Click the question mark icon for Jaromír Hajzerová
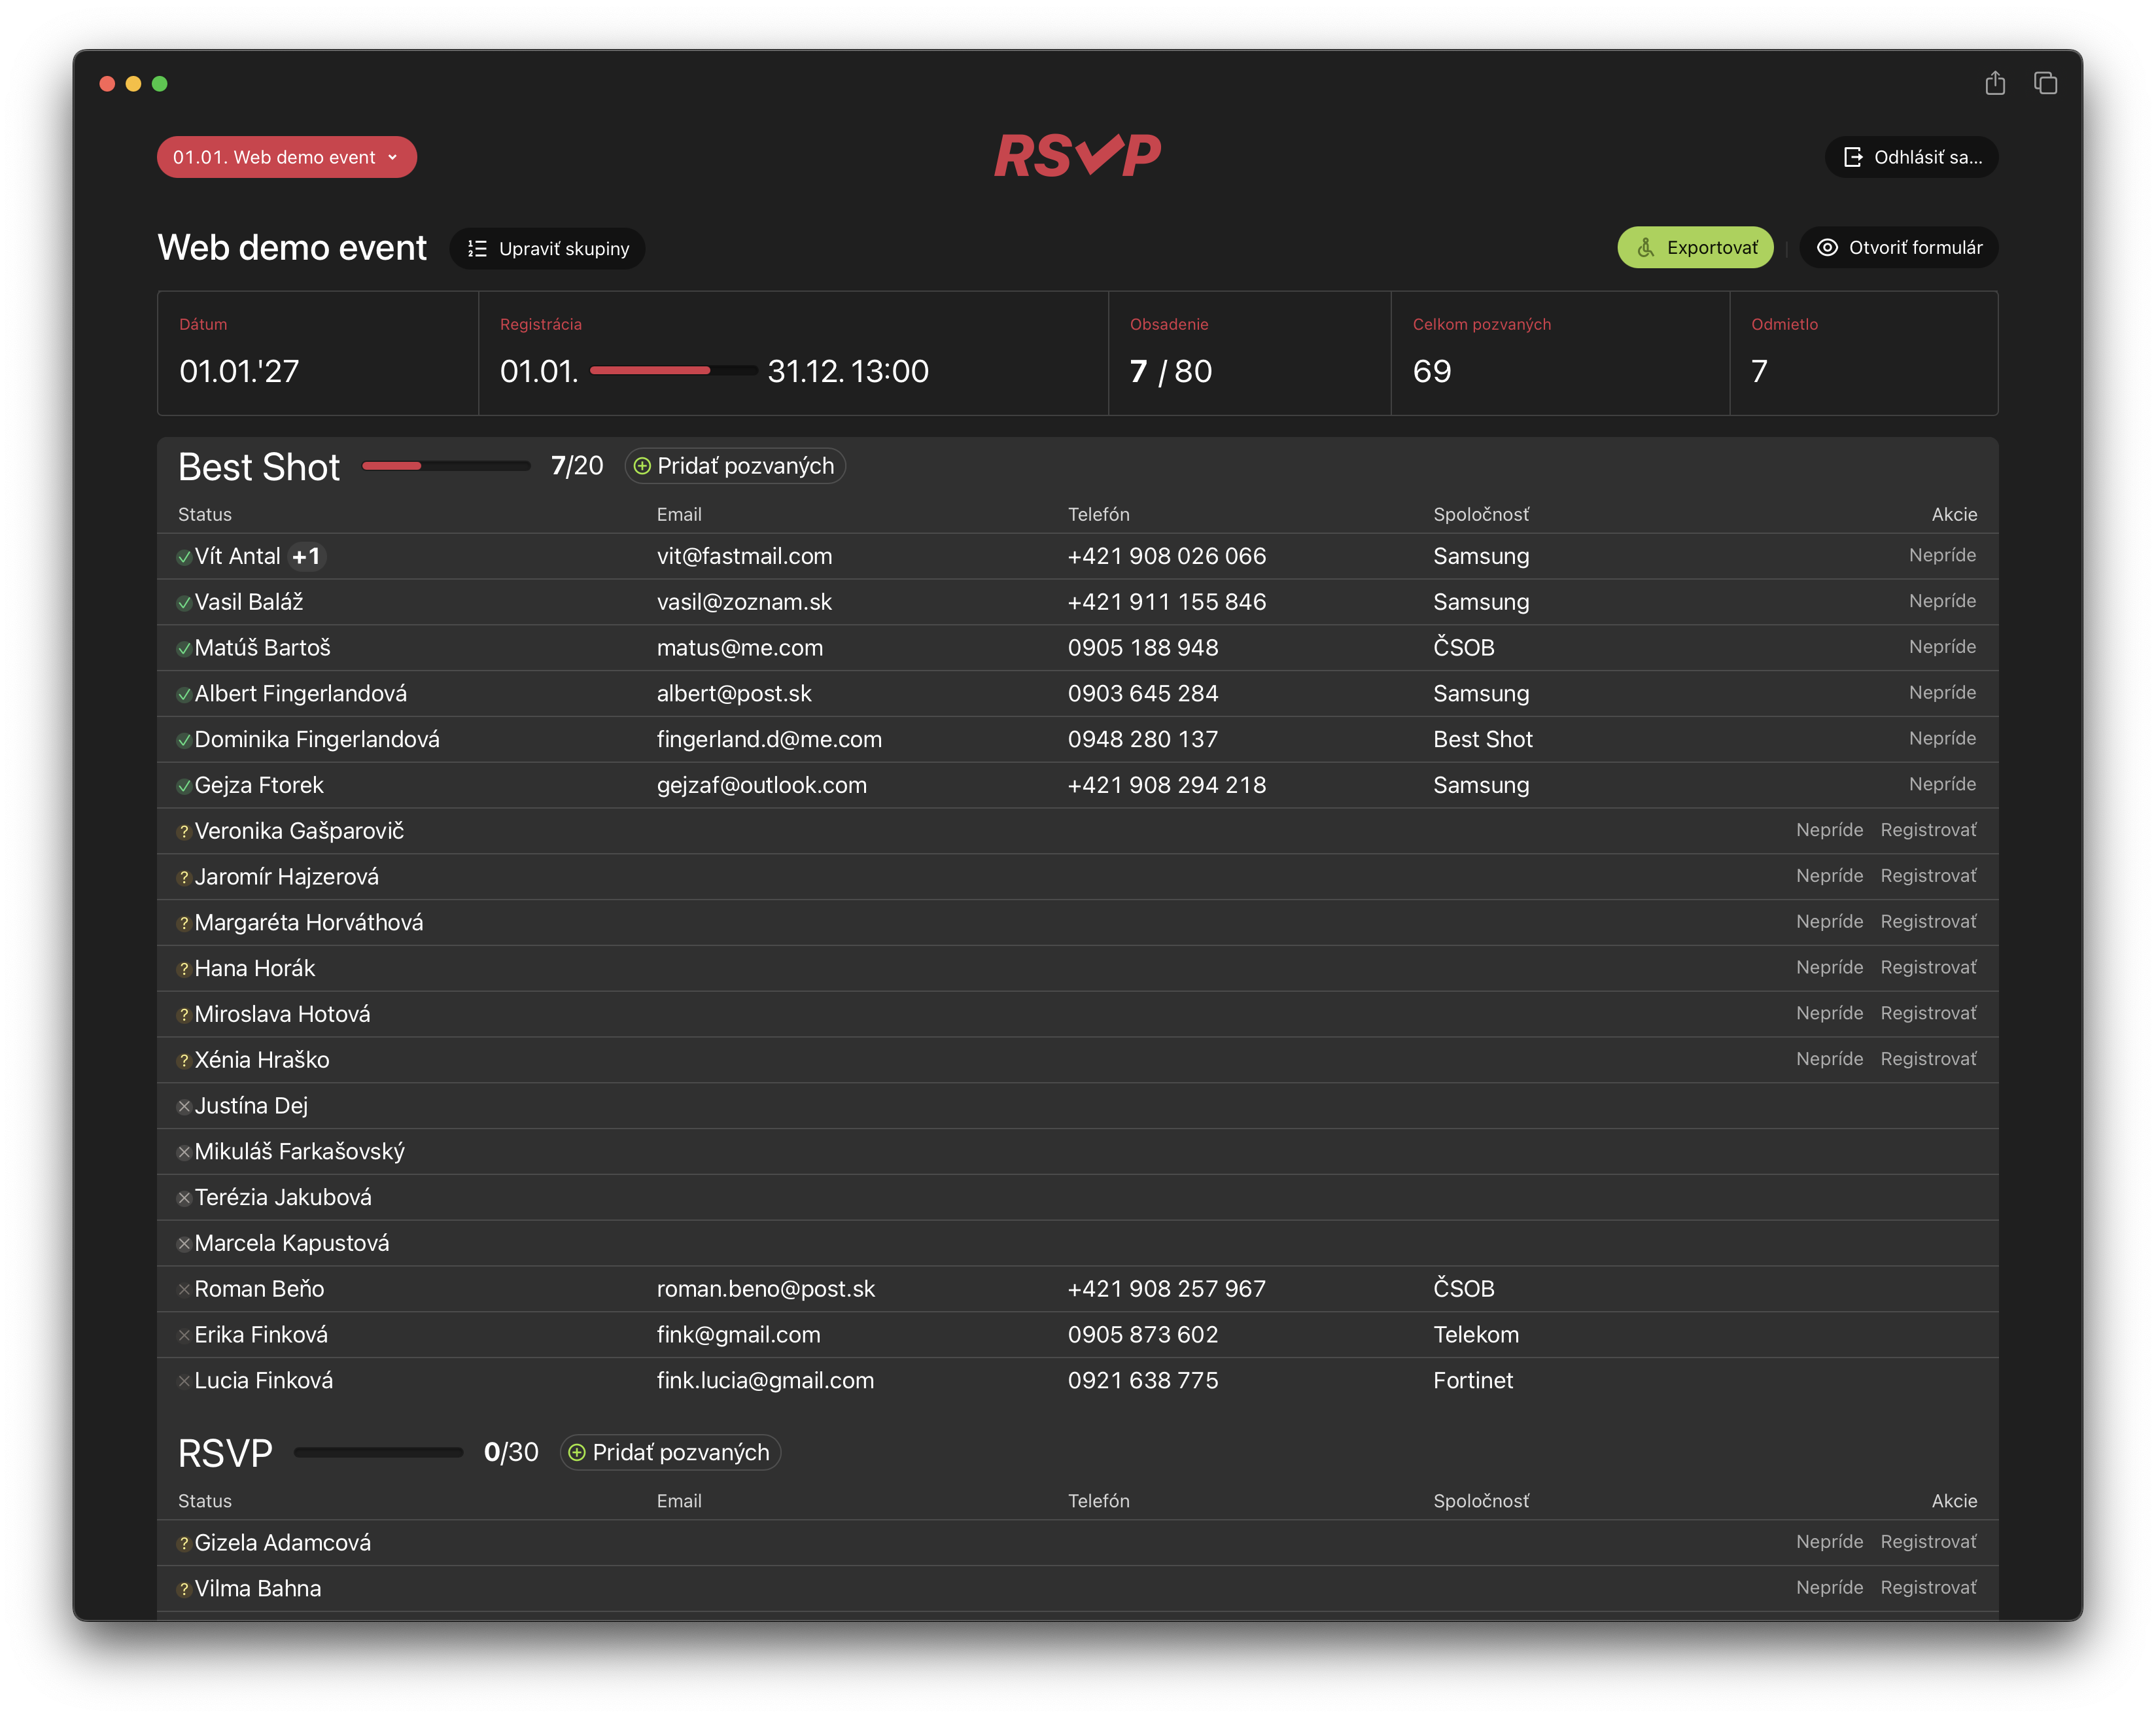The width and height of the screenshot is (2156, 1718). pos(184,878)
